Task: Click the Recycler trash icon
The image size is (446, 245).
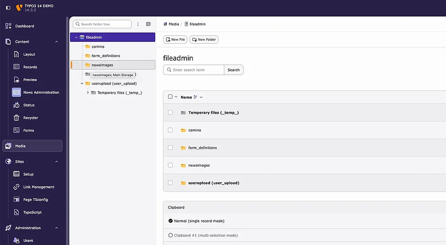Action: 17,118
